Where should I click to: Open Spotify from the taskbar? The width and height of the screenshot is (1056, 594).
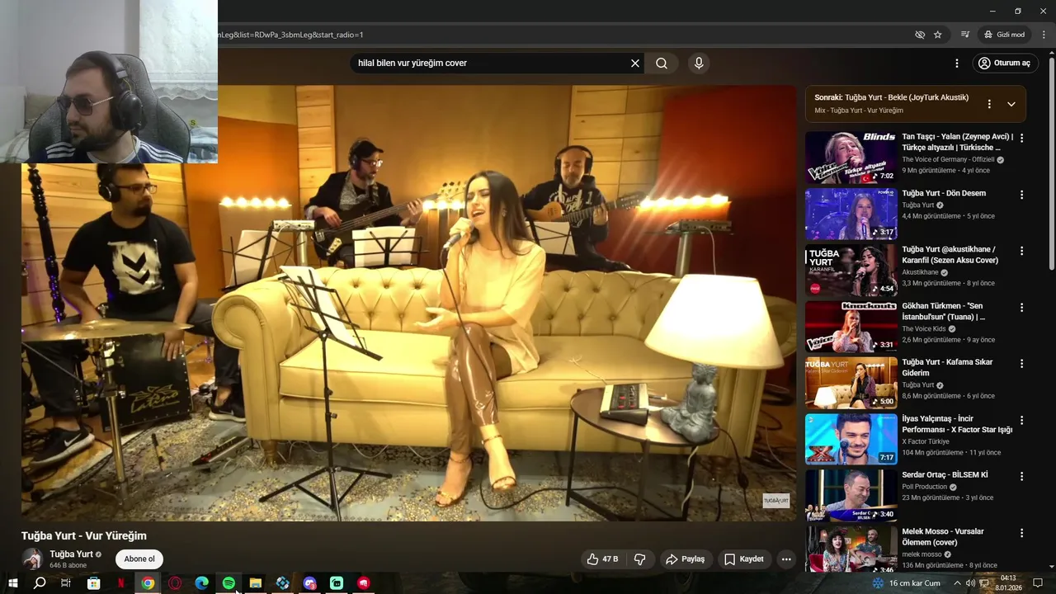[229, 583]
